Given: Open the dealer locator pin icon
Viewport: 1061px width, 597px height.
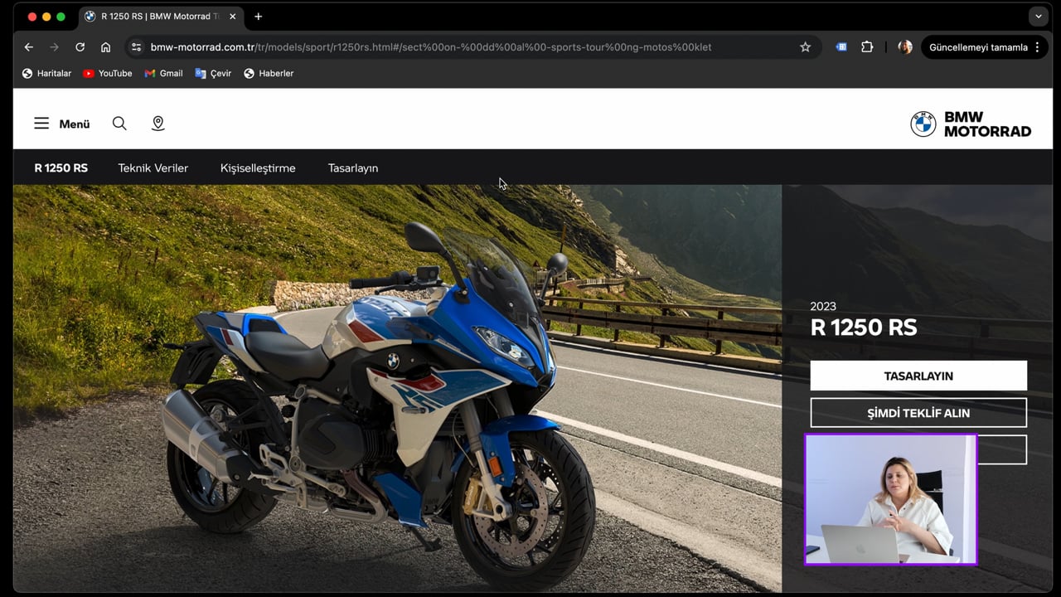Looking at the screenshot, I should (157, 124).
